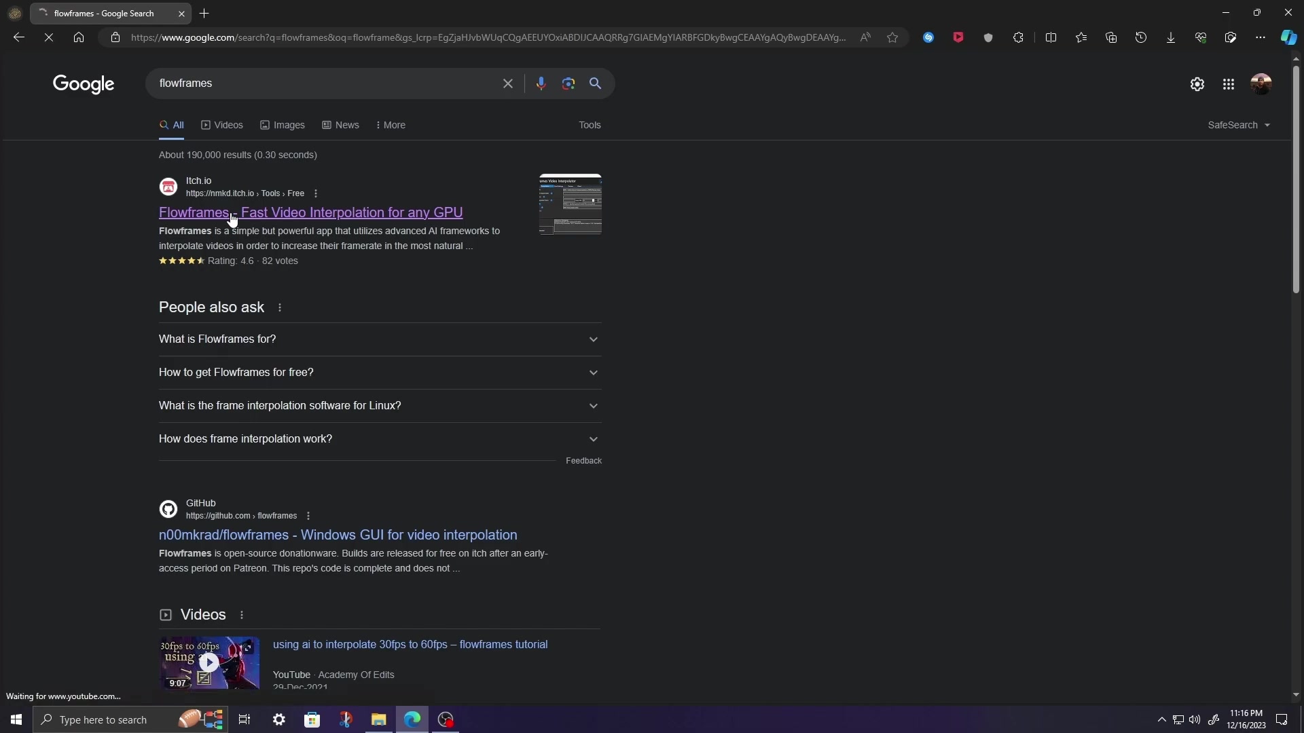Open flowframes tutorial YouTube video link
This screenshot has width=1304, height=733.
pyautogui.click(x=410, y=644)
